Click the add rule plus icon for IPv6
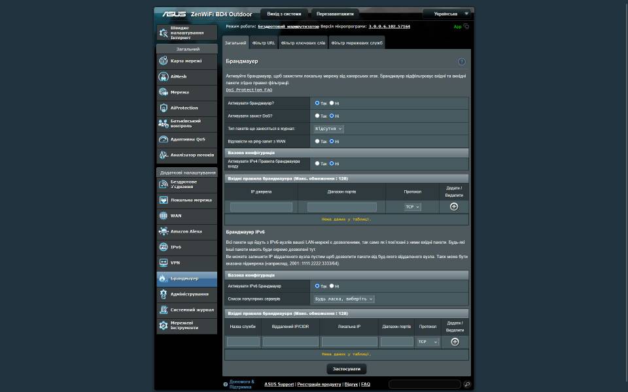The image size is (628, 392). pyautogui.click(x=455, y=342)
